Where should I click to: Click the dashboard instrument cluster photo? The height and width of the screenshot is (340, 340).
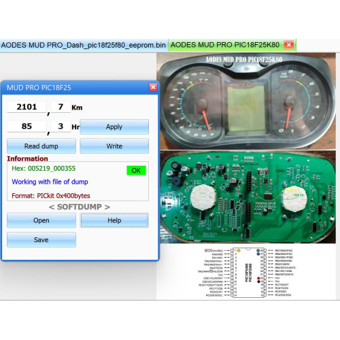(x=246, y=101)
